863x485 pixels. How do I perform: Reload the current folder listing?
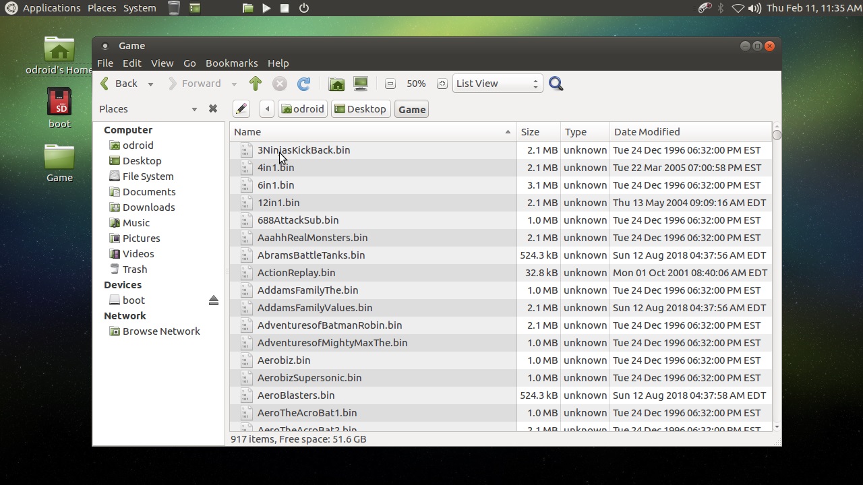(x=303, y=84)
